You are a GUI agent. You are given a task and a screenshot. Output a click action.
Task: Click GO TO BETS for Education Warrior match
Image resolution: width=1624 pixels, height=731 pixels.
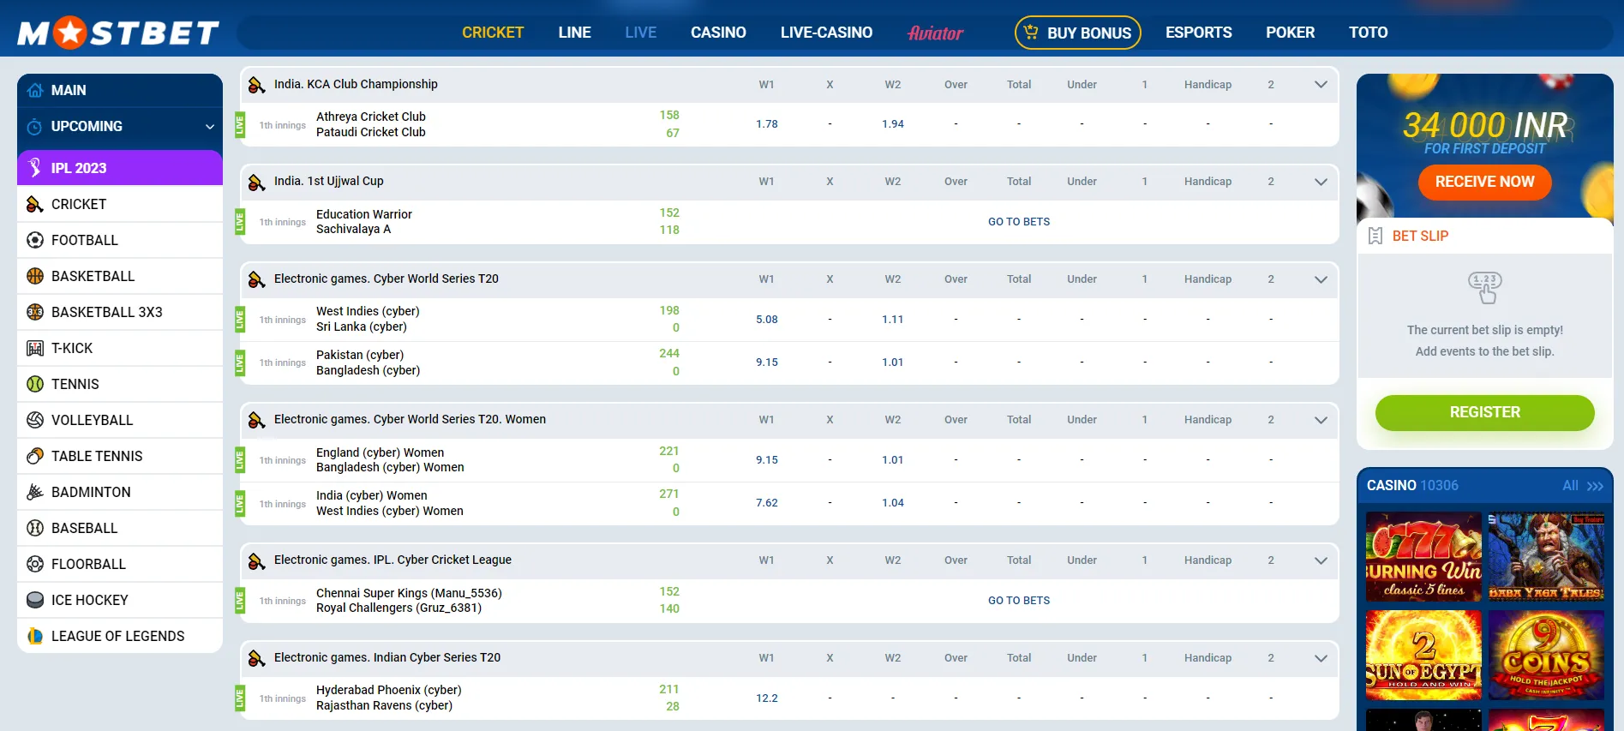click(1019, 222)
